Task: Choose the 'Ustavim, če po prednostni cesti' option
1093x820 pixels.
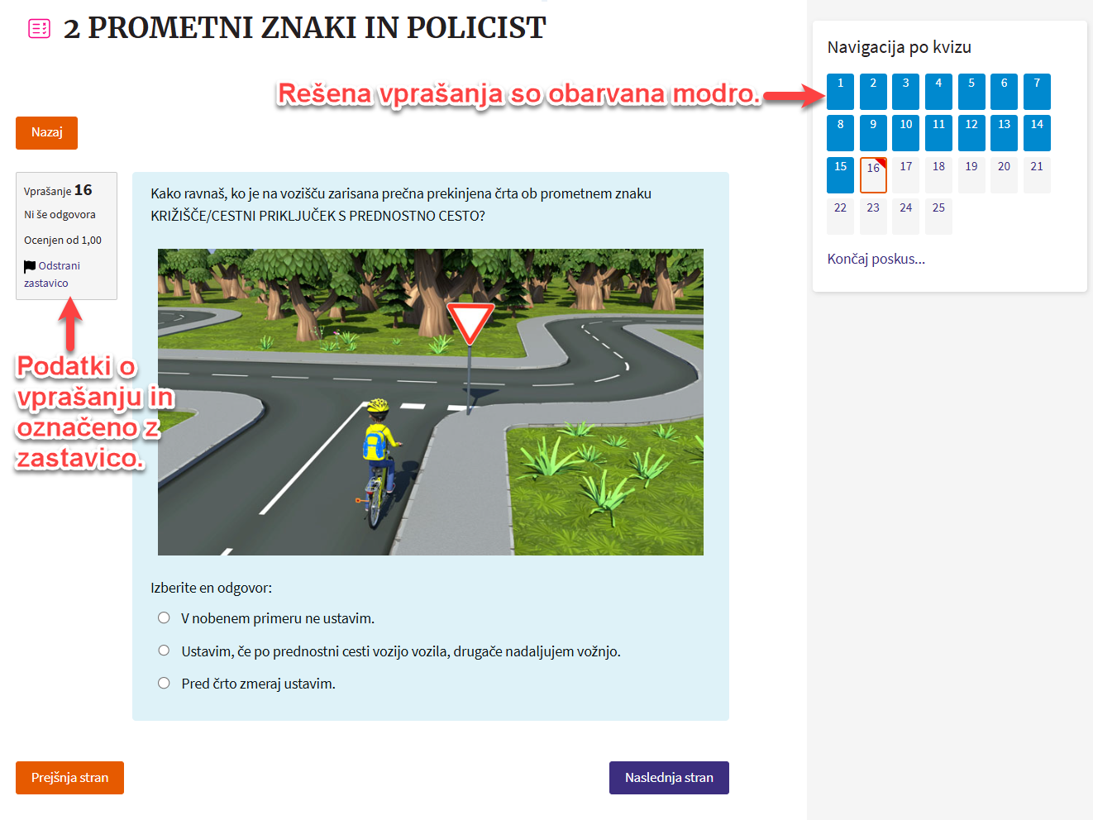Action: (x=164, y=651)
